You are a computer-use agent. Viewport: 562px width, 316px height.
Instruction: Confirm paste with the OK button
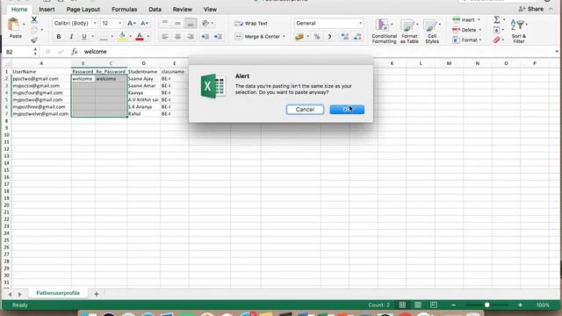point(347,110)
